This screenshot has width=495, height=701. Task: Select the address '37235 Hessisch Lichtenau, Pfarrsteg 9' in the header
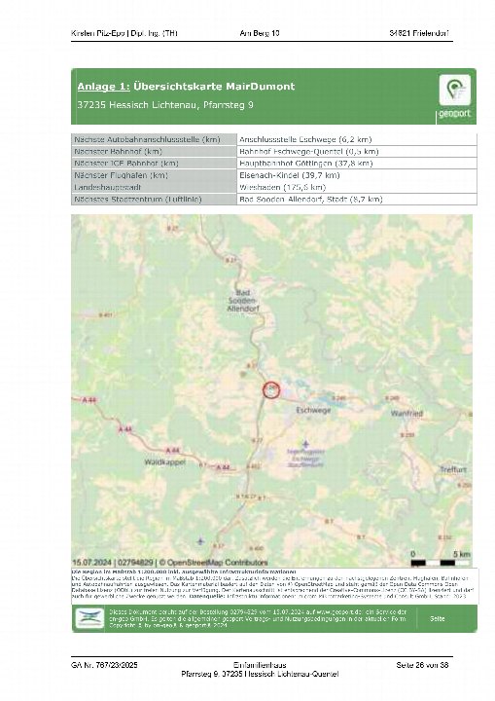165,105
